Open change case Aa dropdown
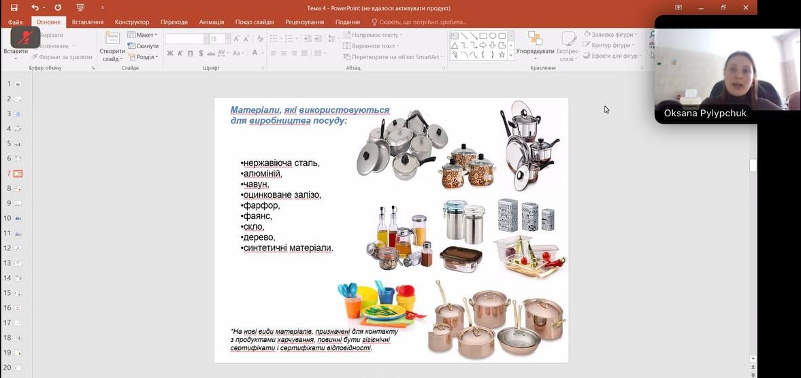The width and height of the screenshot is (801, 378). (x=238, y=53)
